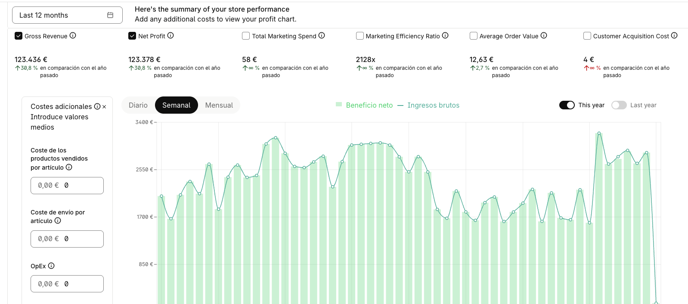This screenshot has height=304, width=688.
Task: Enable the Total Marketing Spend checkbox
Action: [246, 36]
